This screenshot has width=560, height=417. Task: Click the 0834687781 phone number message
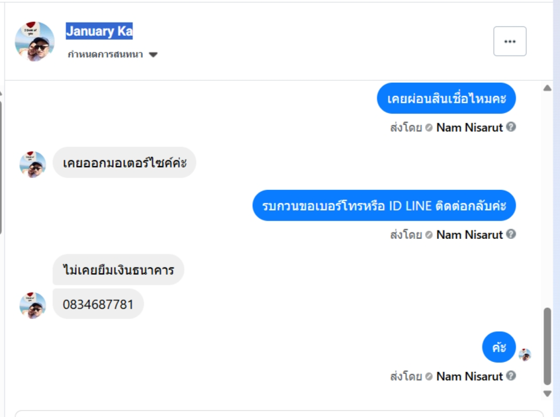98,304
